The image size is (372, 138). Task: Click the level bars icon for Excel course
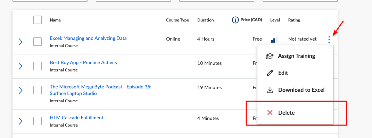click(274, 40)
